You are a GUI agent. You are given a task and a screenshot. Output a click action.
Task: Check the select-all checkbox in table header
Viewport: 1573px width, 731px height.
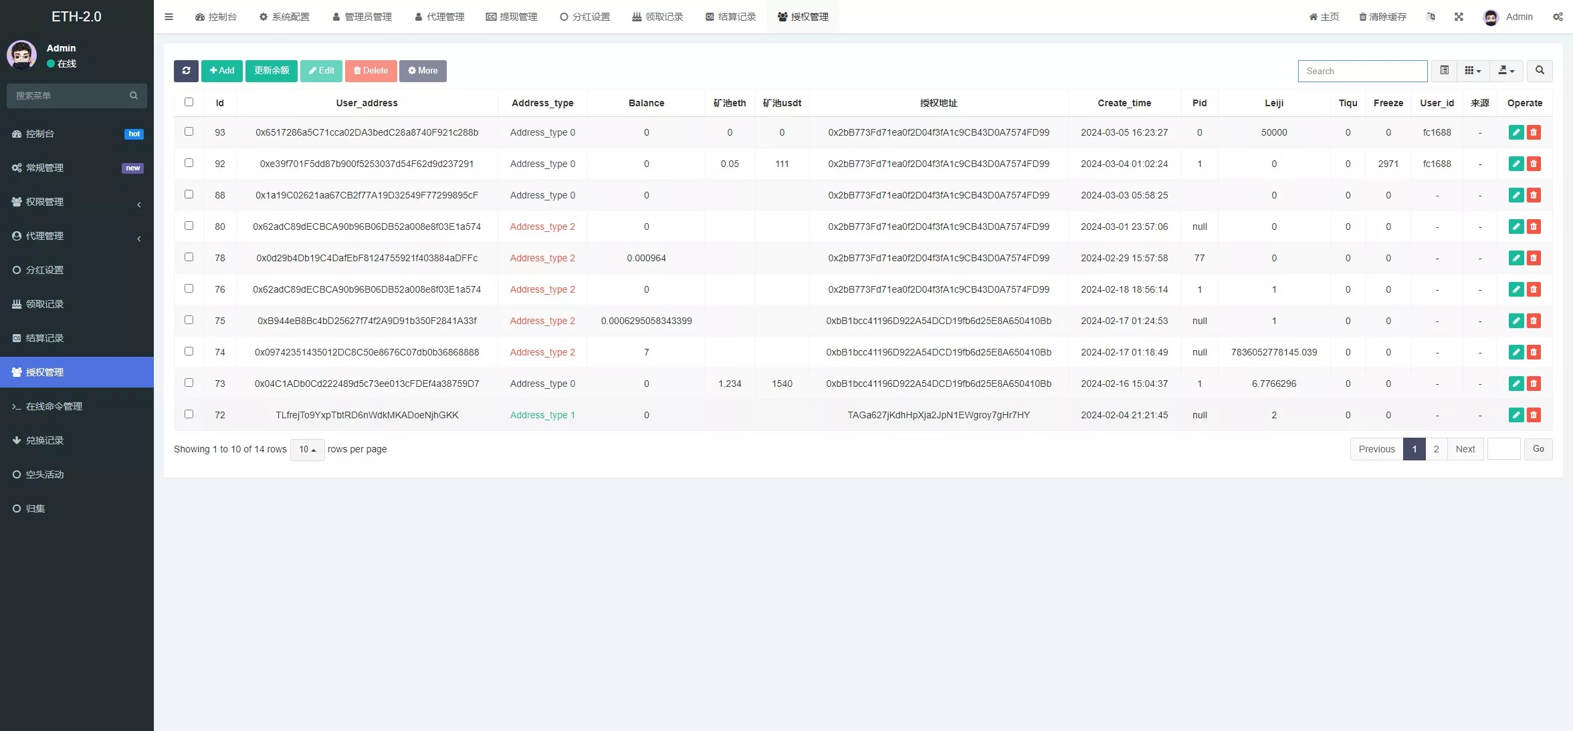[189, 102]
